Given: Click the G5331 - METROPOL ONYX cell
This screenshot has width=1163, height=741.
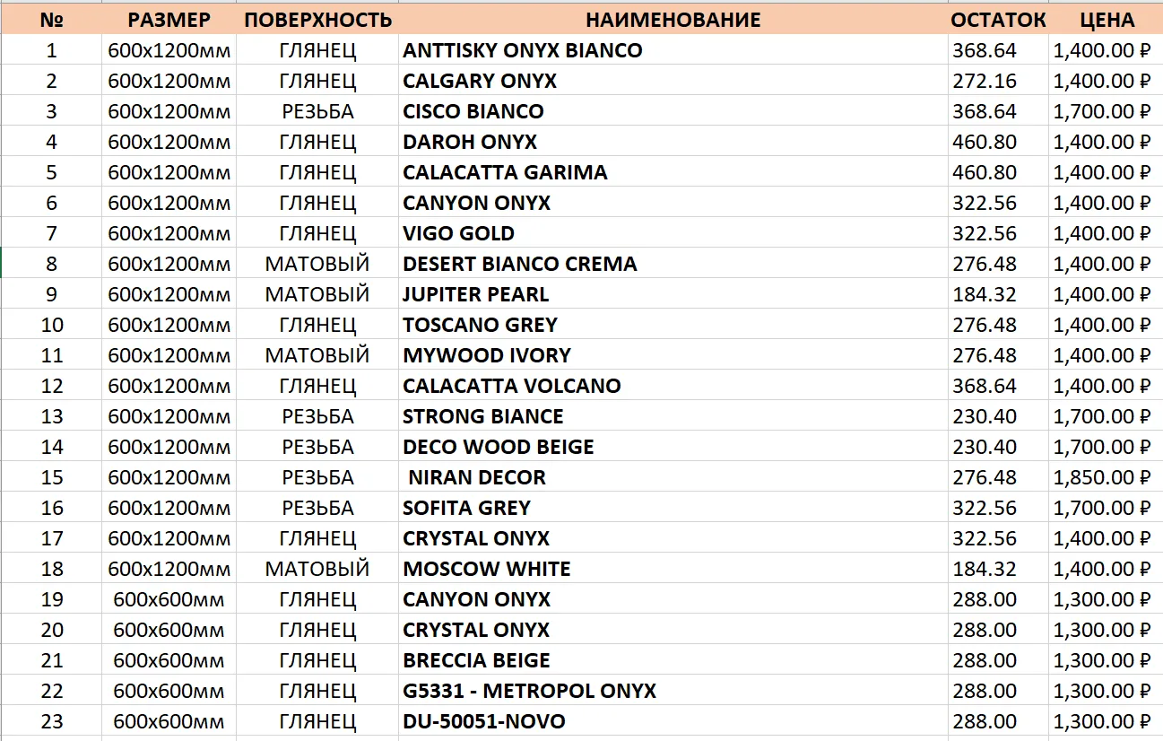Looking at the screenshot, I should point(673,691).
